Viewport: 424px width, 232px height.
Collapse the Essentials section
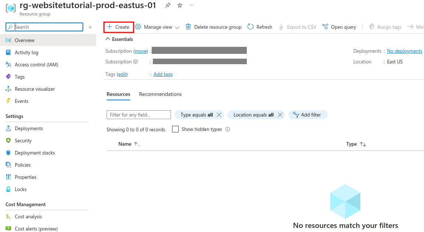(119, 39)
